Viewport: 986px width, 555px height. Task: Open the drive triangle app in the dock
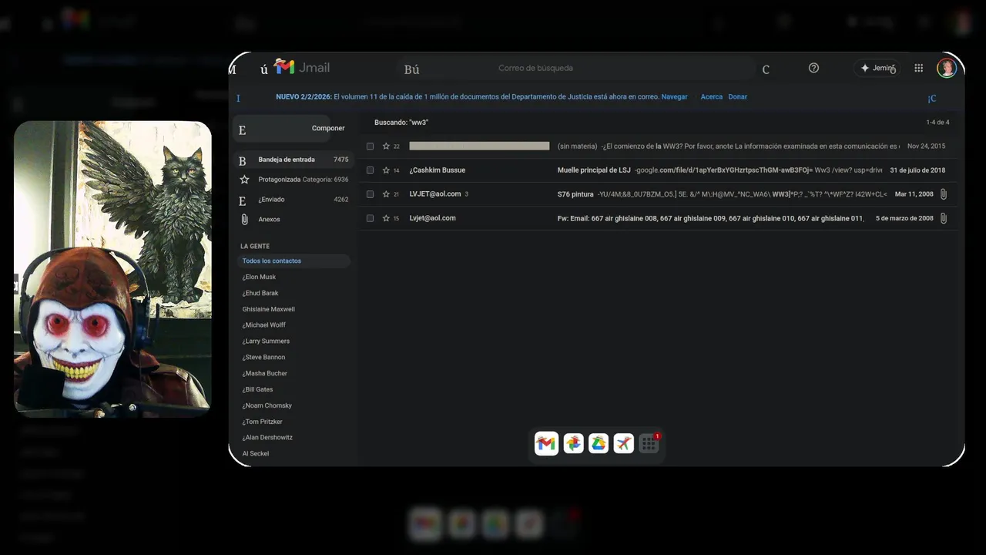pos(599,443)
